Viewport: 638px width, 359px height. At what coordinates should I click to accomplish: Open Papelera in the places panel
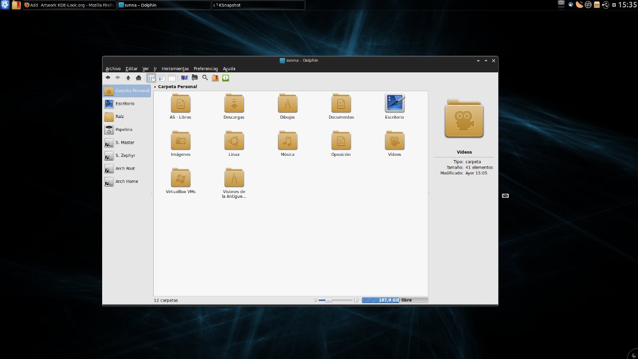[x=127, y=129]
